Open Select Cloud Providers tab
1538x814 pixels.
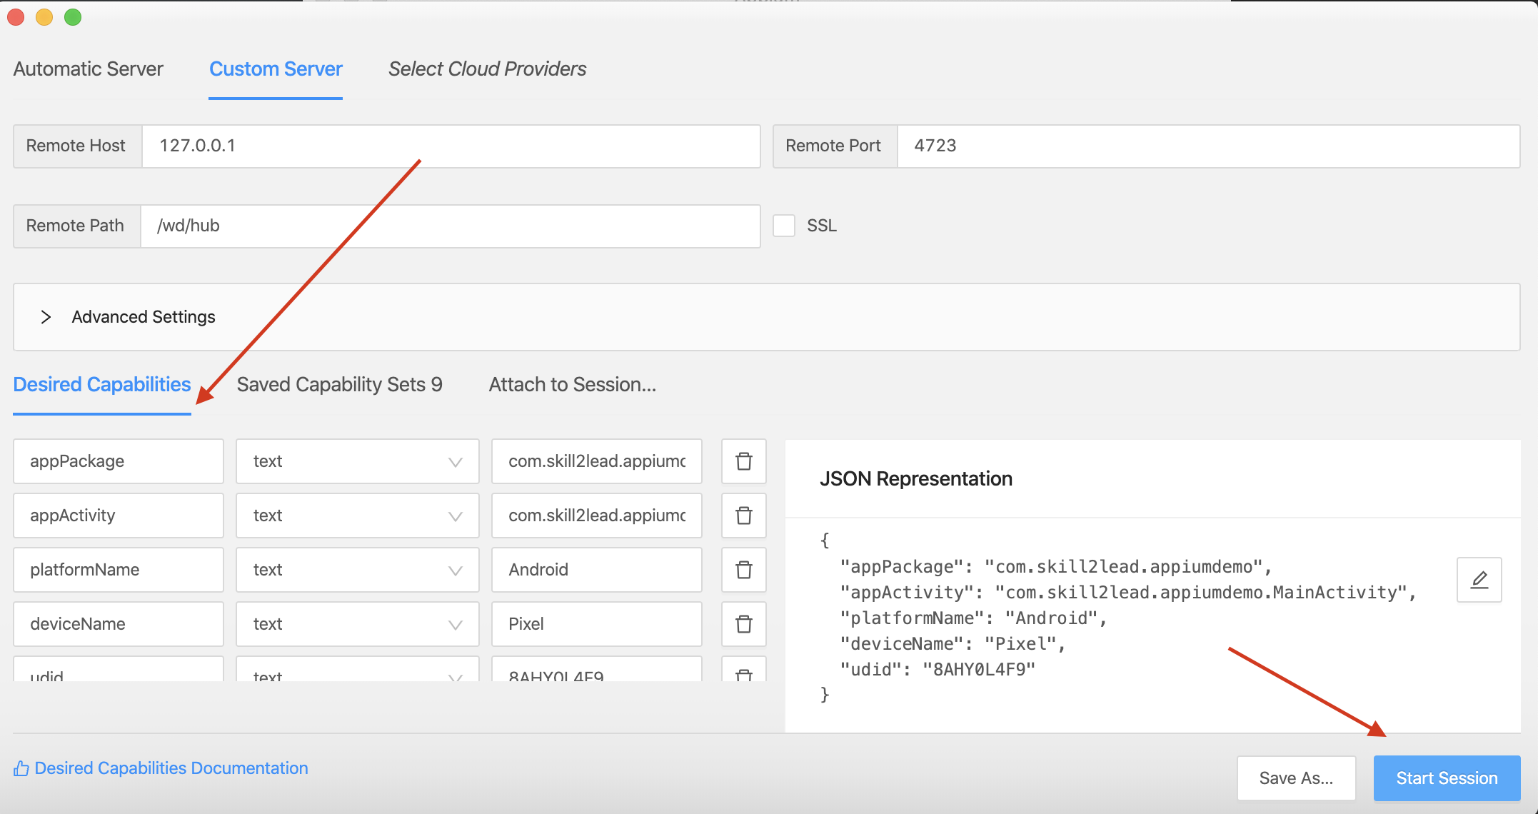click(x=487, y=69)
